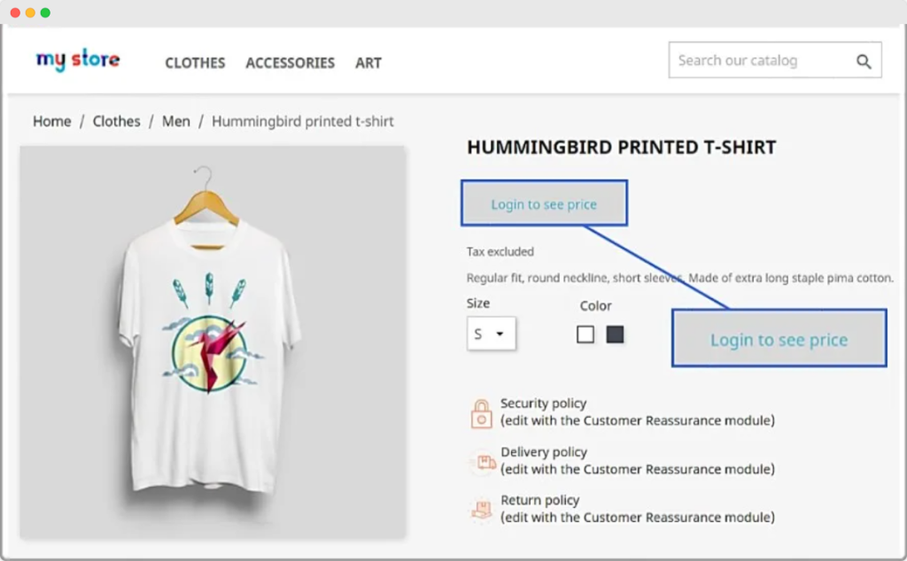Click the red close window button
The width and height of the screenshot is (907, 561).
15,13
